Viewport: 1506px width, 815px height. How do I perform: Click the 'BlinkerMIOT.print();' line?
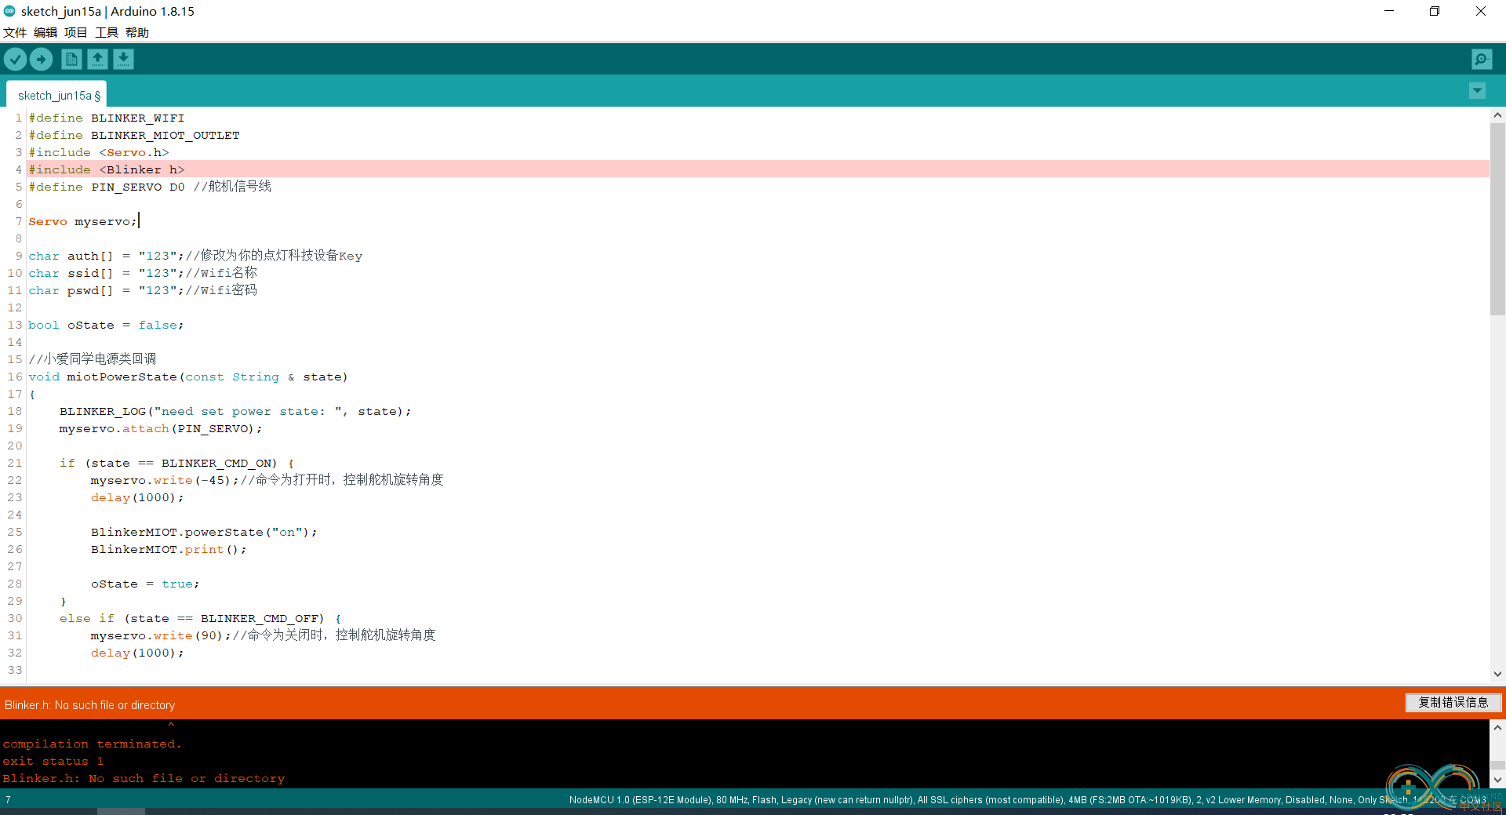coord(169,549)
